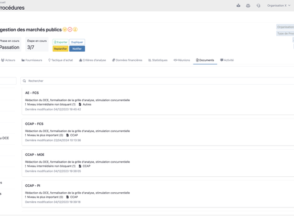Click the Étape en cours 3/7 box

click(x=37, y=44)
